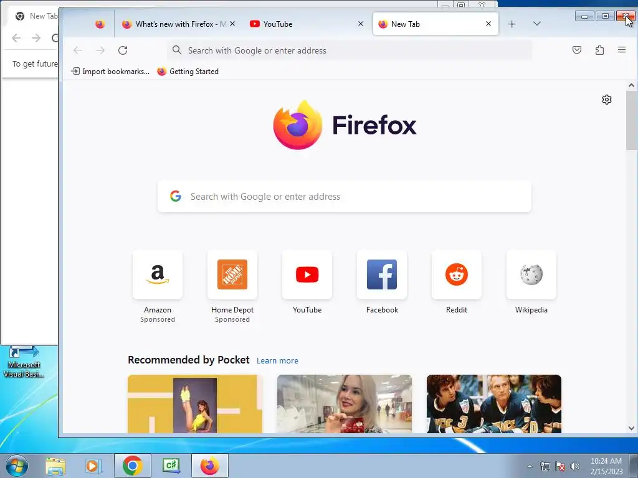Click the Firefox forward arrow button
This screenshot has width=638, height=478.
pyautogui.click(x=100, y=50)
